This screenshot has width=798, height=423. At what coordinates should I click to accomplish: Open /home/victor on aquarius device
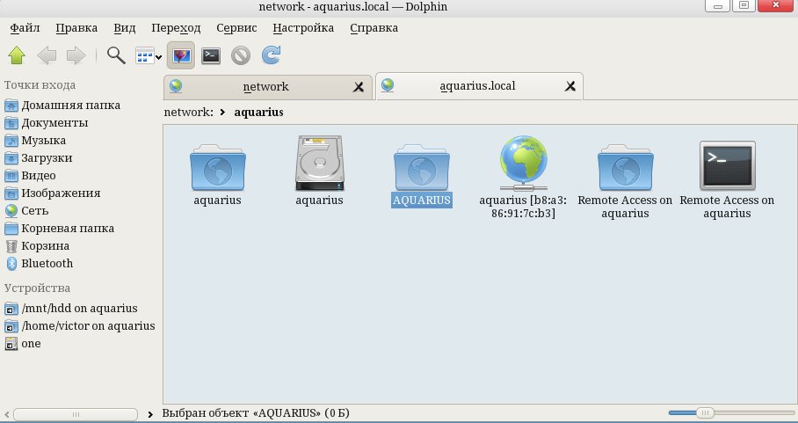88,326
